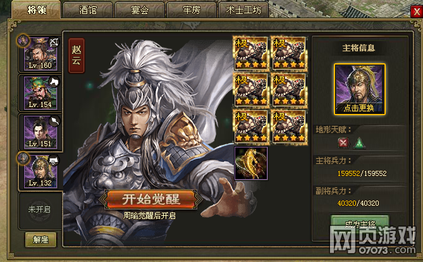The width and height of the screenshot is (423, 262).
Task: Select the Lv. 160 general portrait
Action: 40,54
